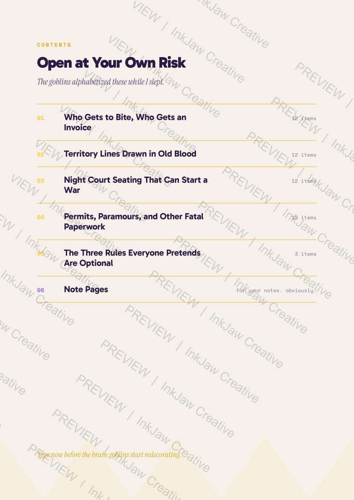This screenshot has width=354, height=500.
Task: Click 'for your notes. obviously.' text
Action: tap(276, 290)
